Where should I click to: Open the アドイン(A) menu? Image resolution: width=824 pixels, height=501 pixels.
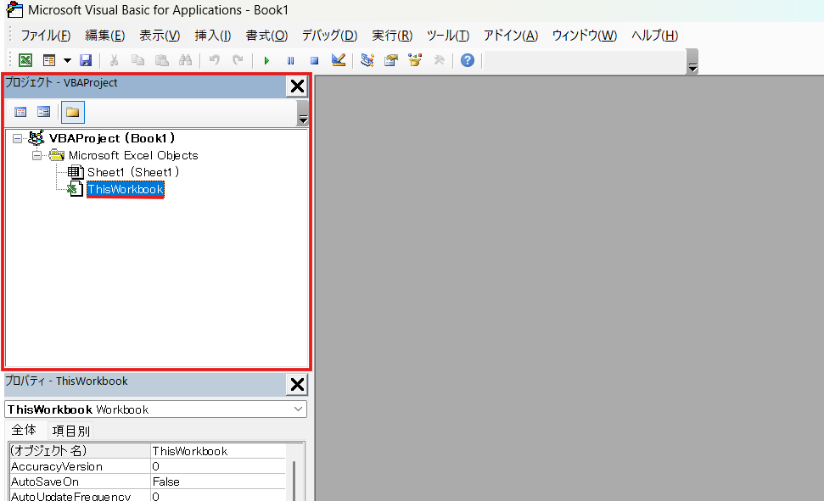click(x=510, y=36)
